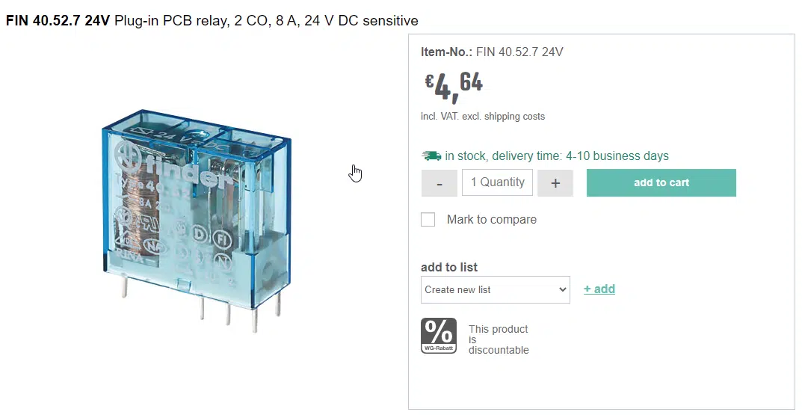Click the Item-No. FIN 40.52.7 24V text
This screenshot has height=415, width=802.
pos(492,52)
